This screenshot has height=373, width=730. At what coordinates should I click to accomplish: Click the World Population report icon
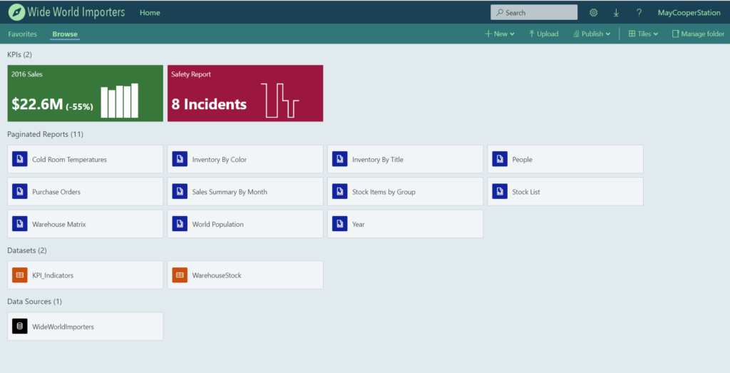pyautogui.click(x=180, y=224)
